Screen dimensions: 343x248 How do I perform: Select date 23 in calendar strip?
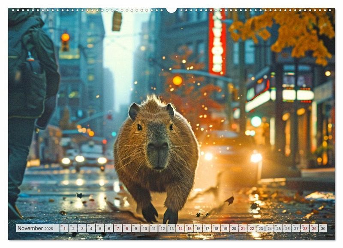pyautogui.click(x=261, y=228)
